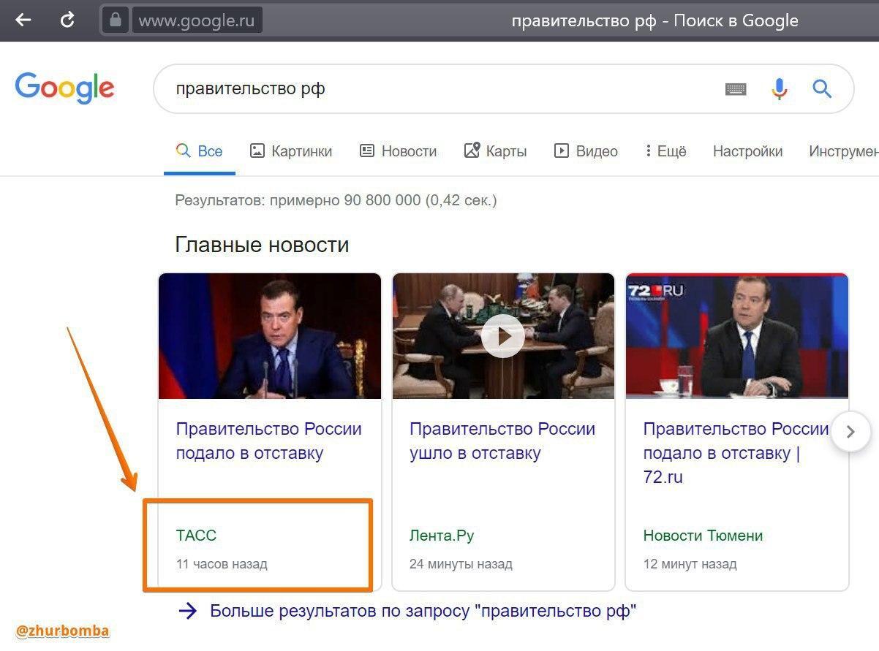Reload the page with the refresh icon
879x651 pixels.
(x=67, y=20)
